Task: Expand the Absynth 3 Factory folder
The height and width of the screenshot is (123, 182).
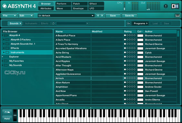Action: 4,40
